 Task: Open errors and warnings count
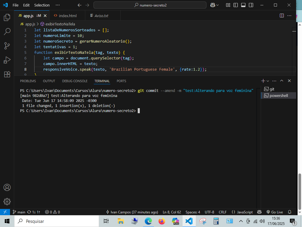[x=52, y=212]
